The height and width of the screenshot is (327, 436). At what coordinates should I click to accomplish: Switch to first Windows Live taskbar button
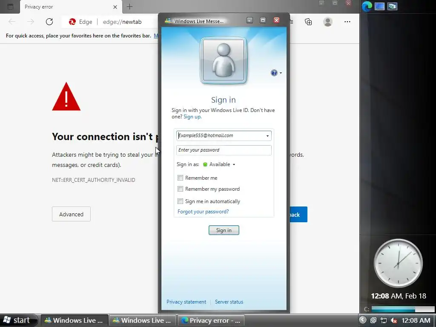coord(74,320)
